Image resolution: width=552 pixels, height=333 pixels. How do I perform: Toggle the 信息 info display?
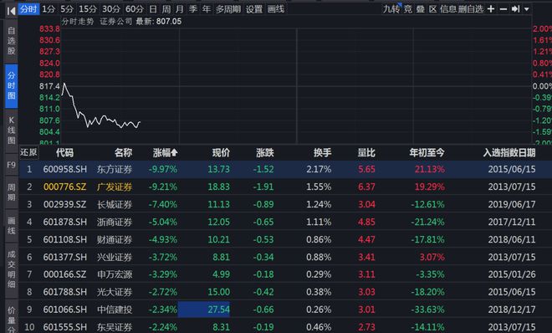pos(448,9)
